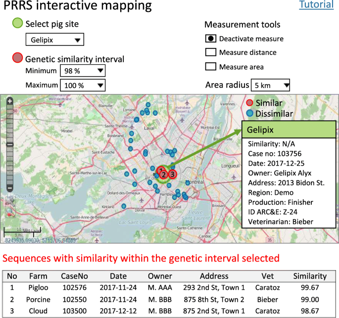Screen dimensions: 339x318
Task: Click the Cloud farm row in table
Action: pos(38,310)
